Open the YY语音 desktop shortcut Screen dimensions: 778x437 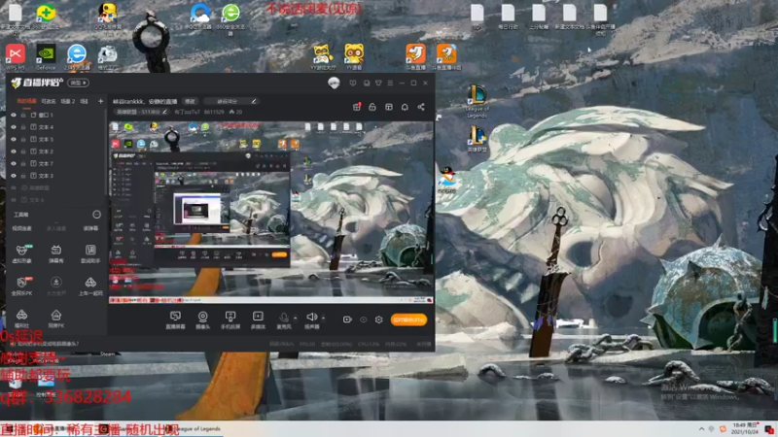tap(354, 57)
